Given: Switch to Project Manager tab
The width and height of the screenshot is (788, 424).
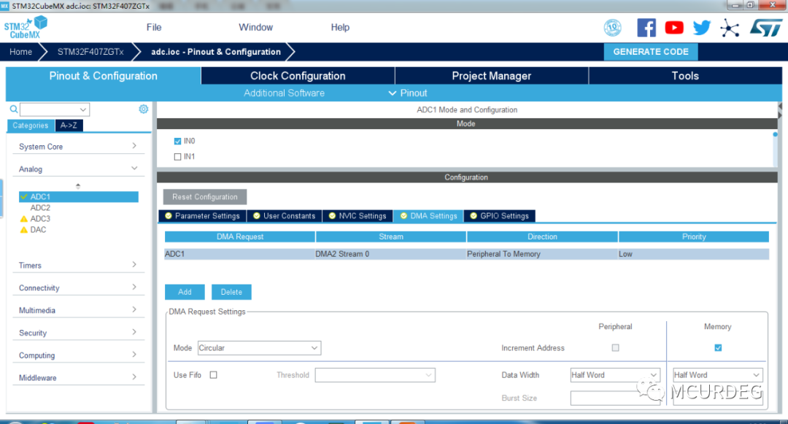Looking at the screenshot, I should pyautogui.click(x=492, y=76).
